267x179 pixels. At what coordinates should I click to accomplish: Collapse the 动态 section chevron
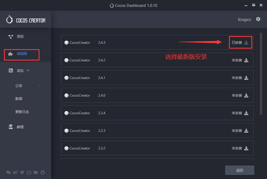pyautogui.click(x=27, y=70)
